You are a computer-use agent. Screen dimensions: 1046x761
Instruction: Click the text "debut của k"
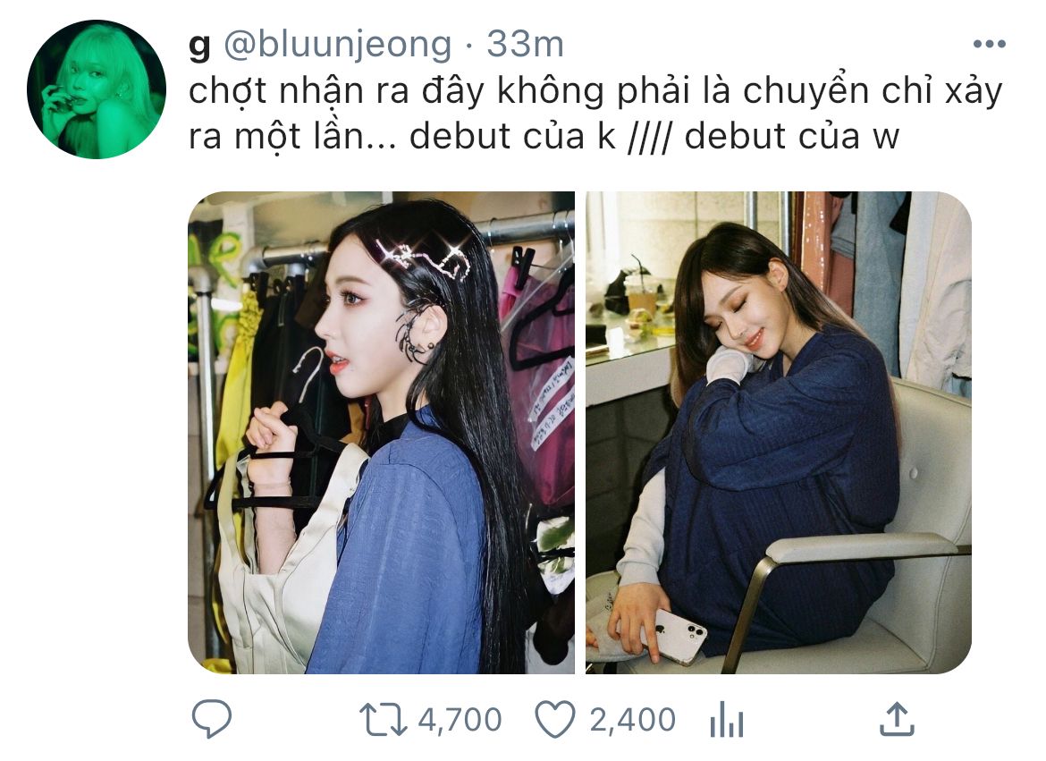(512, 136)
